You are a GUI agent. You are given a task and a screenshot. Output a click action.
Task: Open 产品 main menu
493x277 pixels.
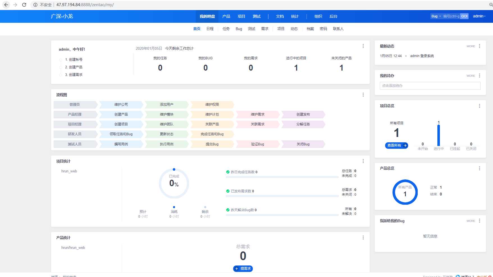pos(226,16)
